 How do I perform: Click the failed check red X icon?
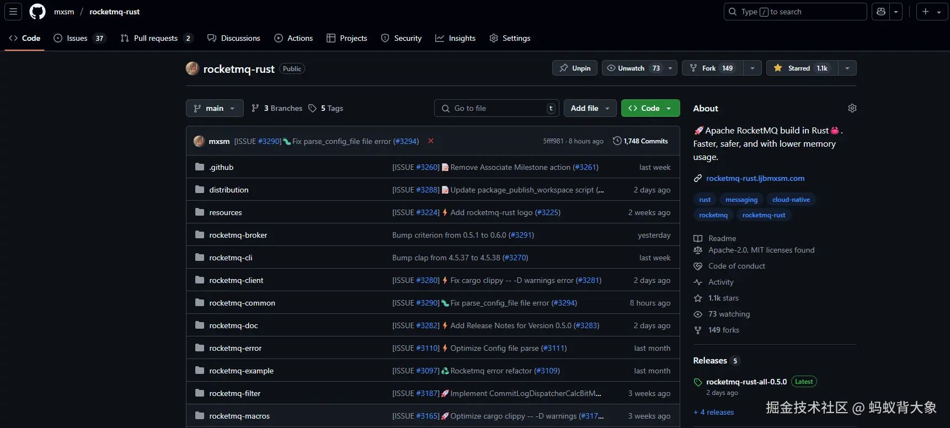click(431, 141)
